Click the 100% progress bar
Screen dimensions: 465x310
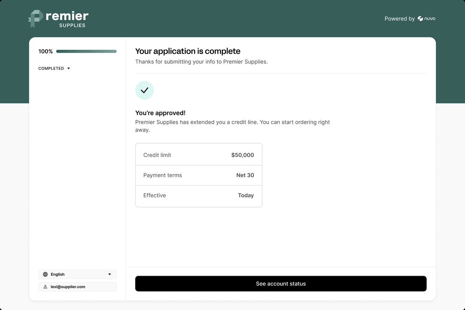point(86,51)
